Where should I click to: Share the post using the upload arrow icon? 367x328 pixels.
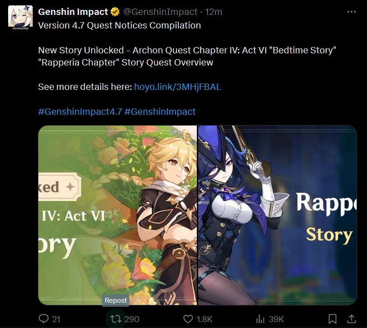point(351,319)
